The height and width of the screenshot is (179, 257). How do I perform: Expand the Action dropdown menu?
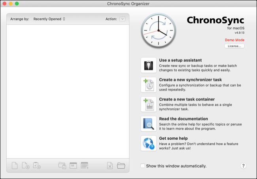[x=122, y=19]
